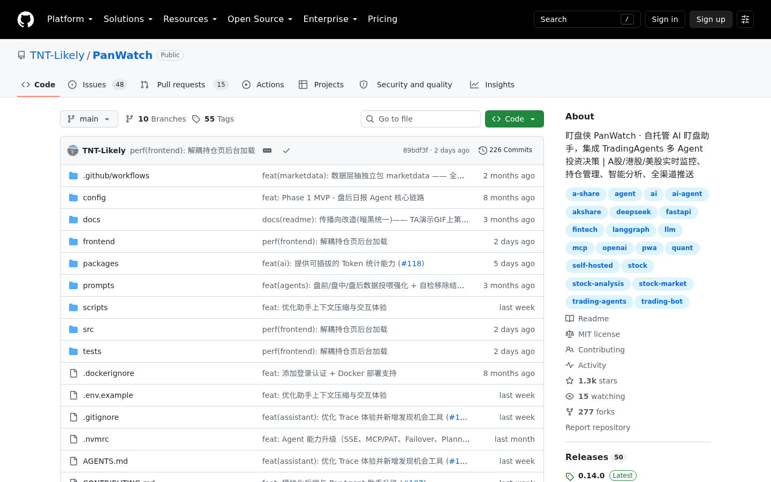Open the PanWatch repository link
This screenshot has width=771, height=482.
click(x=123, y=55)
